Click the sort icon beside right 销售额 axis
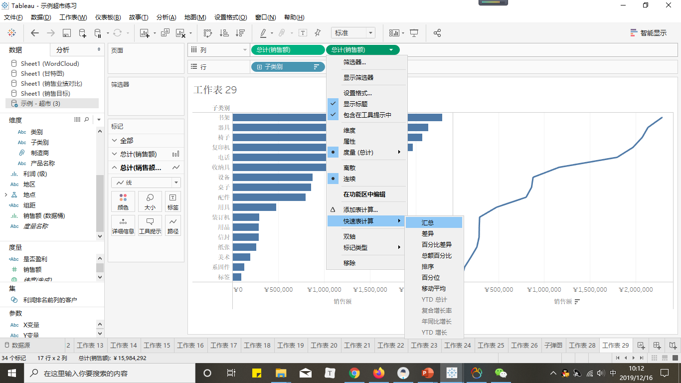The width and height of the screenshot is (681, 383). (x=577, y=302)
